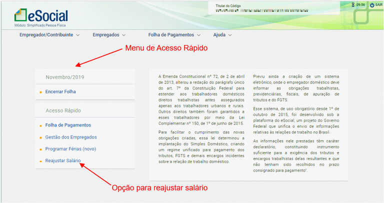This screenshot has height=203, width=384.
Task: Expand the chevron beside Empregador/Contribuinte
Action: (x=77, y=35)
